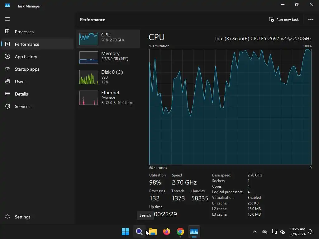Open Task Manager Settings
Image resolution: width=319 pixels, height=239 pixels.
point(22,217)
